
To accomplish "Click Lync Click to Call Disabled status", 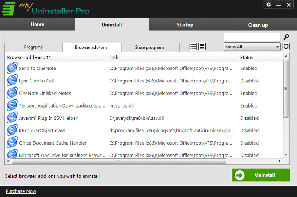I will (249, 81).
